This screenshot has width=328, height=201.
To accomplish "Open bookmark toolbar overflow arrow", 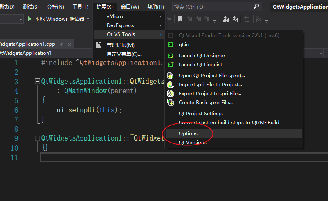I will point(215,21).
